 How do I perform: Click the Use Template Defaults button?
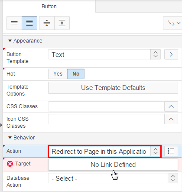(x=113, y=88)
